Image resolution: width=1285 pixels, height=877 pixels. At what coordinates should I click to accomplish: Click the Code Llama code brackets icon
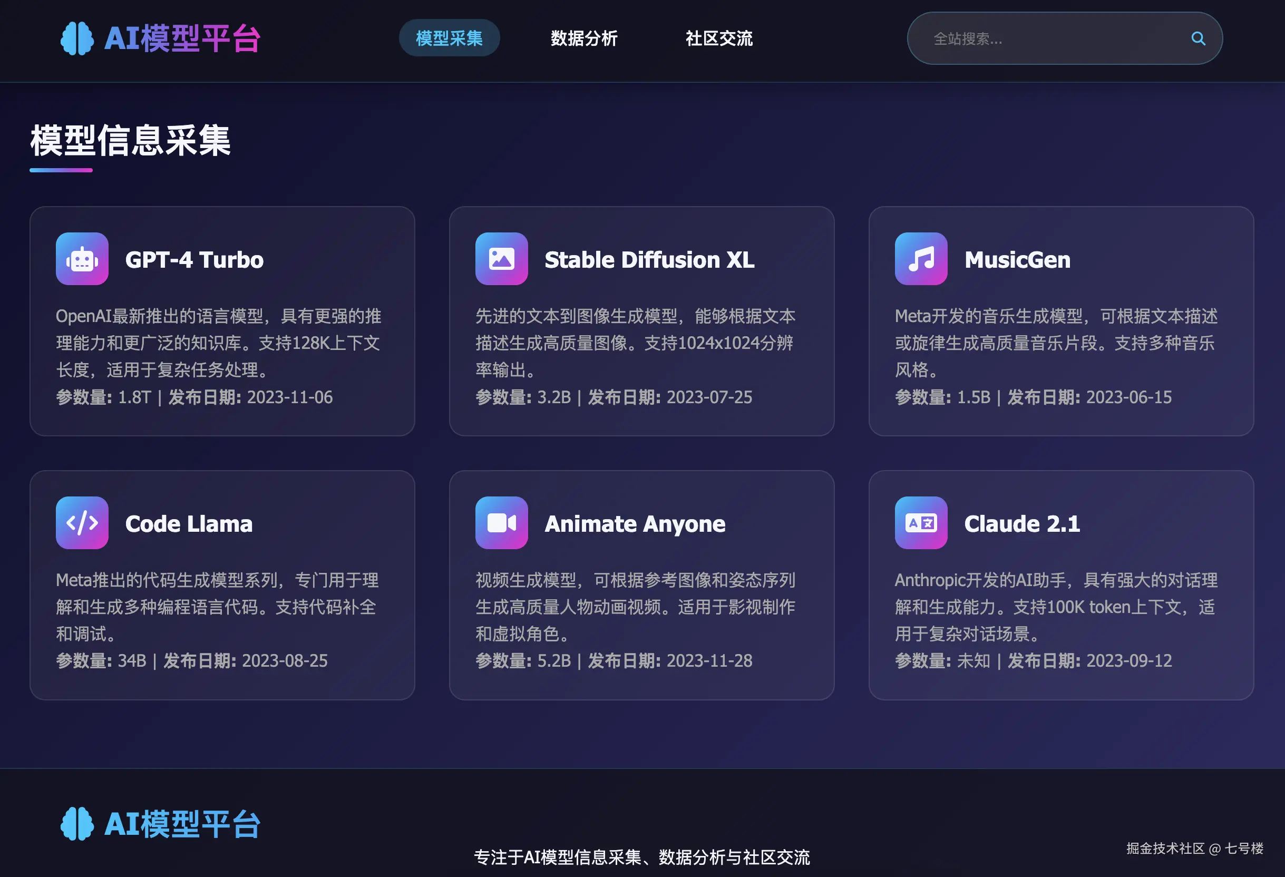pyautogui.click(x=82, y=522)
